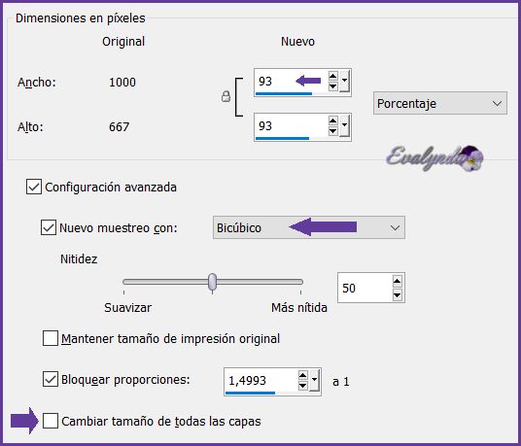
Task: Toggle Bloquear proporciones checkbox
Action: (x=51, y=379)
